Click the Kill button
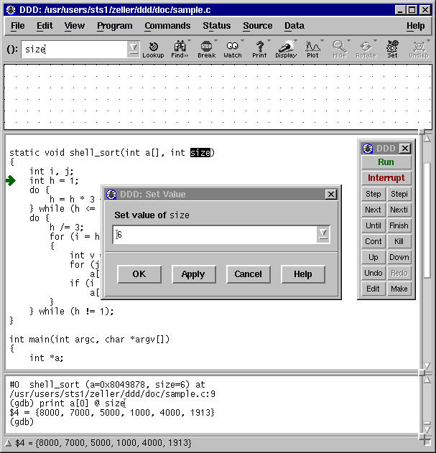The width and height of the screenshot is (436, 453). tap(399, 241)
